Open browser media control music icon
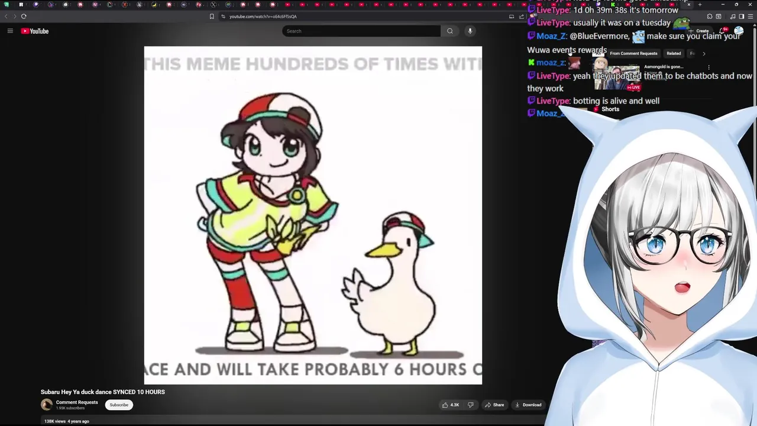The height and width of the screenshot is (426, 757). [x=733, y=17]
